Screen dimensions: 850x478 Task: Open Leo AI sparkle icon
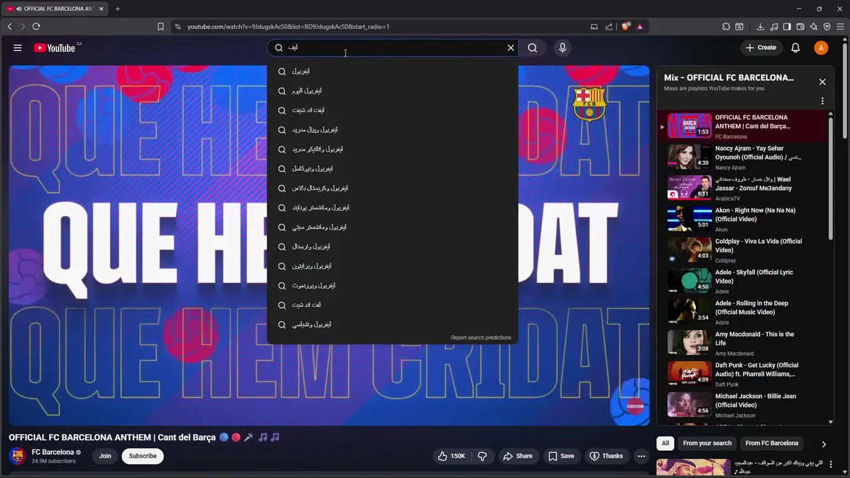click(813, 27)
